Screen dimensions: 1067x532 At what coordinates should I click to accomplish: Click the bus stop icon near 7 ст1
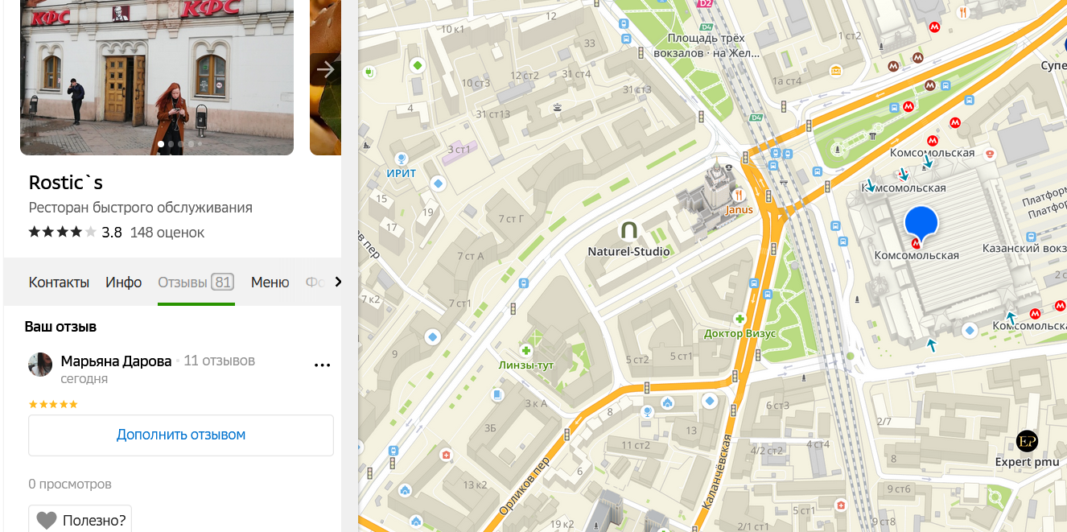coord(523,283)
